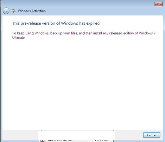Click the heading about pre-release version expired
This screenshot has width=165, height=142.
coord(56,23)
